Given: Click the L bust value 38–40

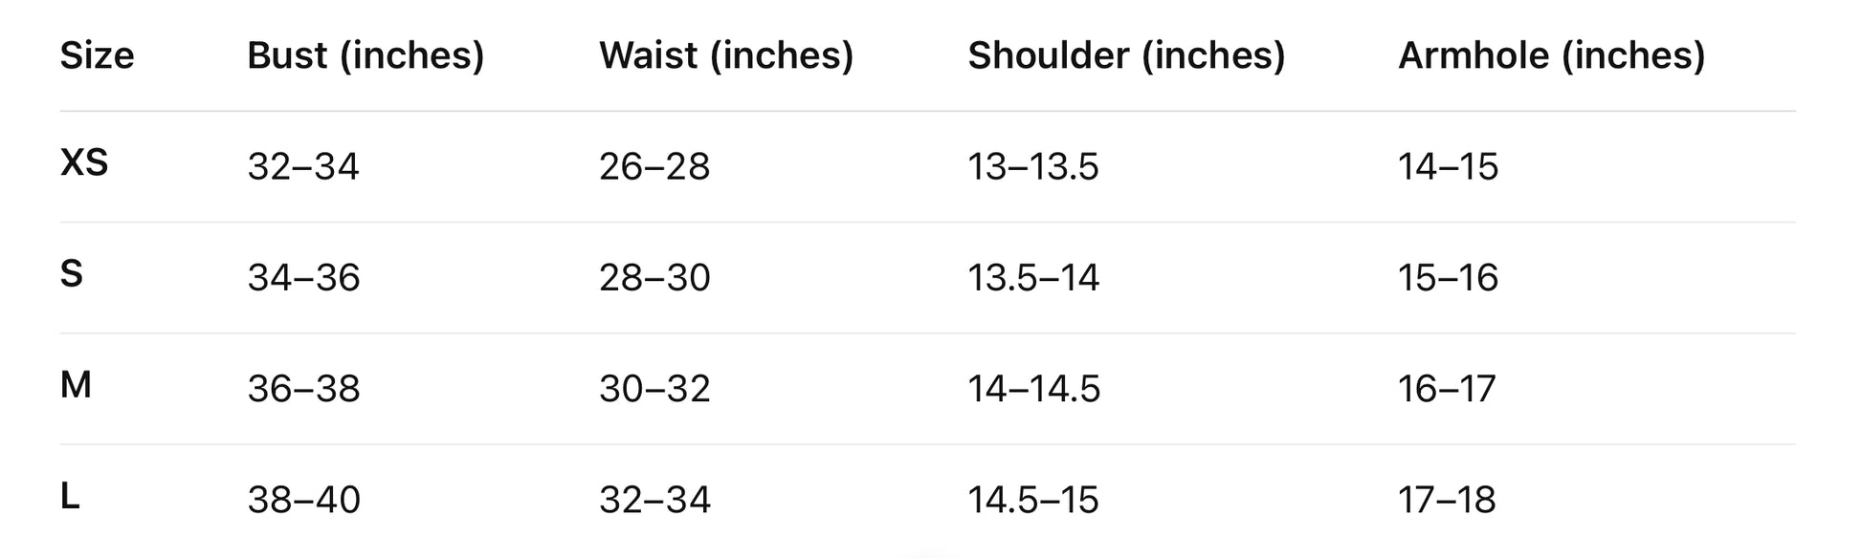Looking at the screenshot, I should [303, 499].
